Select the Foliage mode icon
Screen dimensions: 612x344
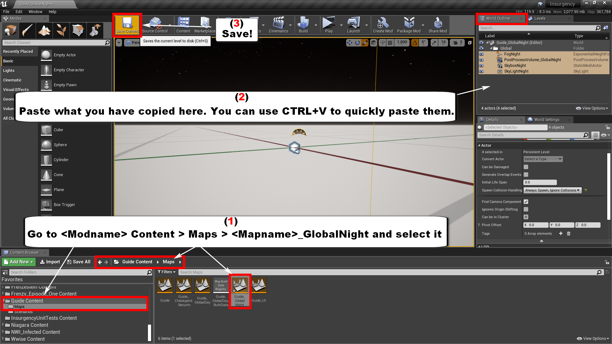(61, 31)
